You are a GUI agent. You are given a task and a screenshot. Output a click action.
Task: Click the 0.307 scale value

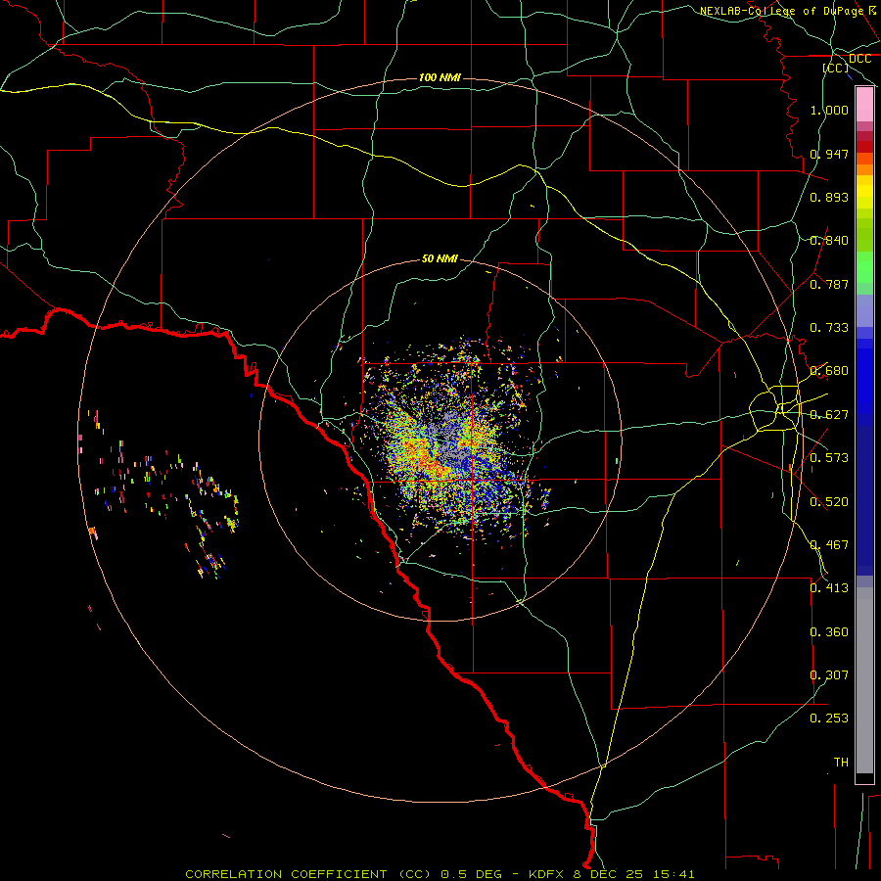829,675
